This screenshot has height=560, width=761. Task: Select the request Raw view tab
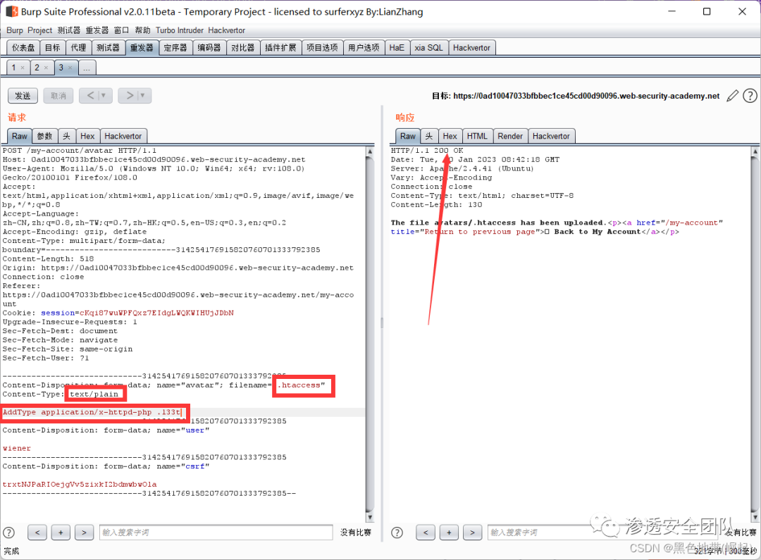click(20, 137)
